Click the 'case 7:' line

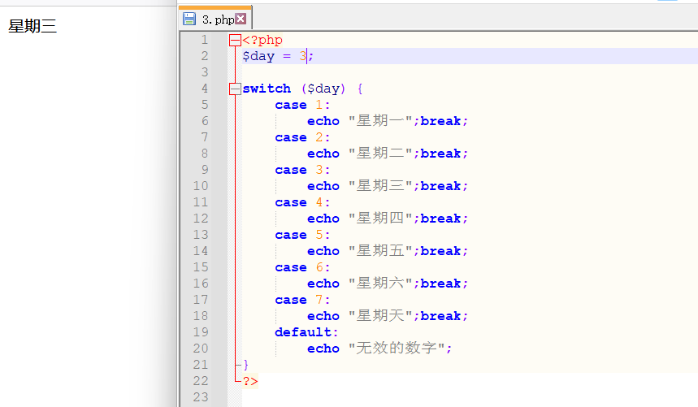click(x=302, y=300)
